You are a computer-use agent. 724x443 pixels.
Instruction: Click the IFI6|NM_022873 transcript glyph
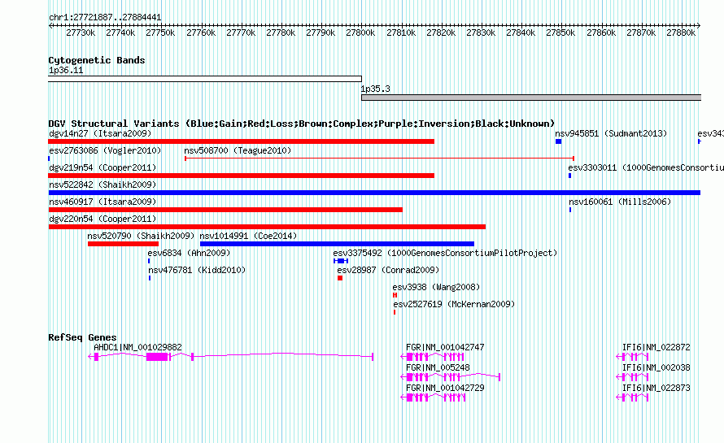point(632,397)
